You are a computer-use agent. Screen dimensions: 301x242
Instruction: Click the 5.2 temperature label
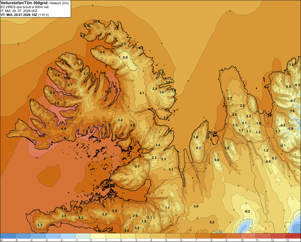pos(212,222)
